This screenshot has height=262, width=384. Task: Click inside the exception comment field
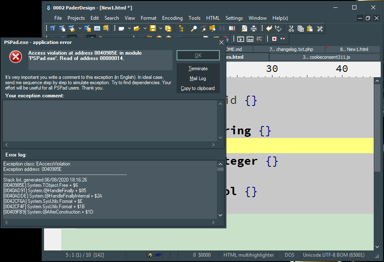[110, 120]
